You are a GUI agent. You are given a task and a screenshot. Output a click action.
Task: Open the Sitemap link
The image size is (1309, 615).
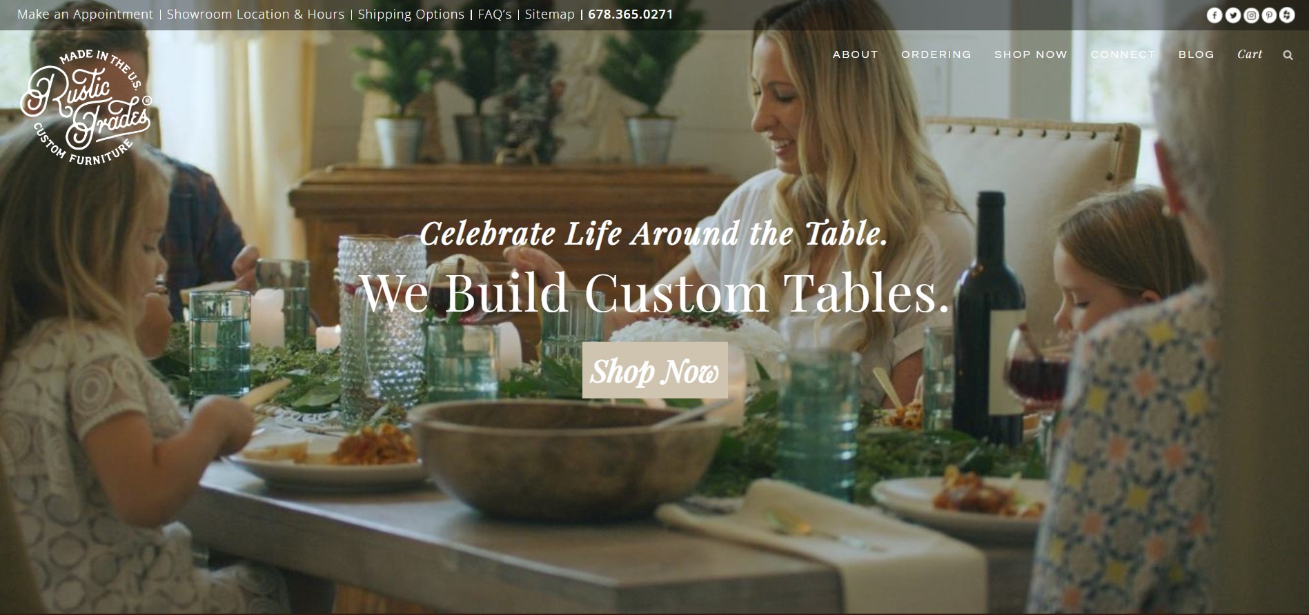click(549, 14)
